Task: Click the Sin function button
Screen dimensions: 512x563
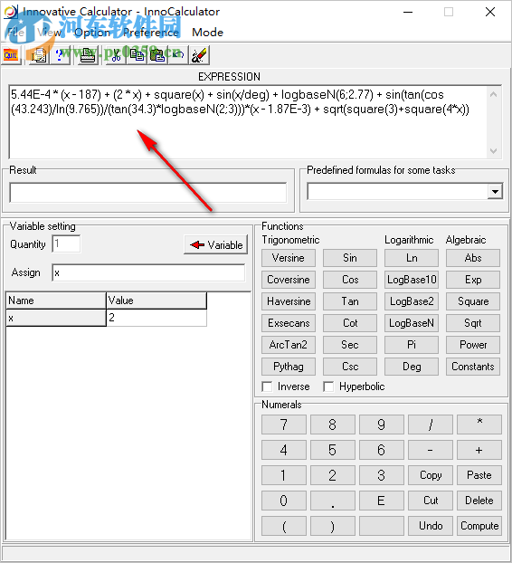Action: tap(350, 258)
